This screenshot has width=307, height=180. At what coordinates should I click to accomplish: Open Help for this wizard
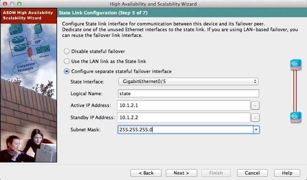tap(287, 173)
